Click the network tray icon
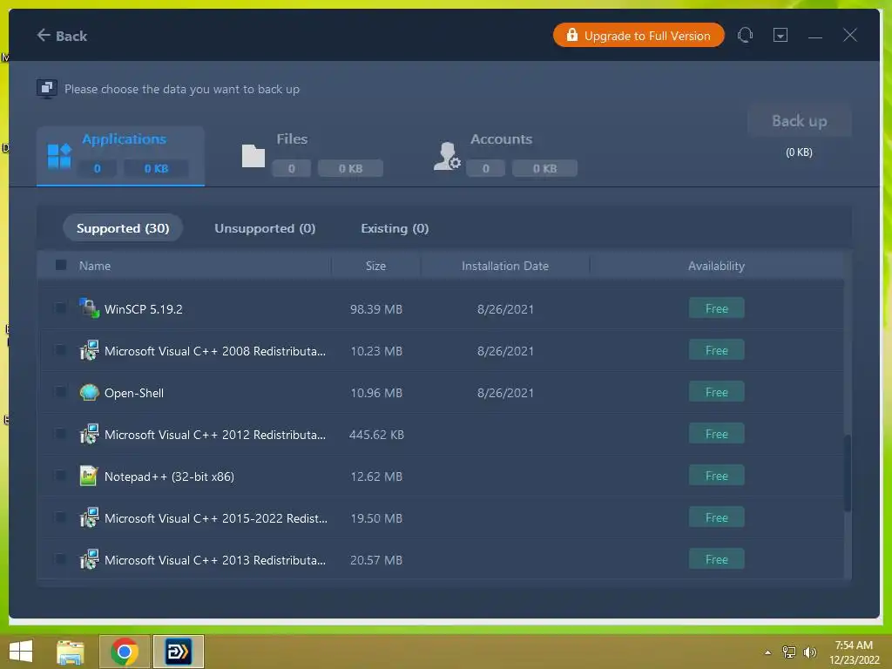The height and width of the screenshot is (669, 892). [x=789, y=652]
